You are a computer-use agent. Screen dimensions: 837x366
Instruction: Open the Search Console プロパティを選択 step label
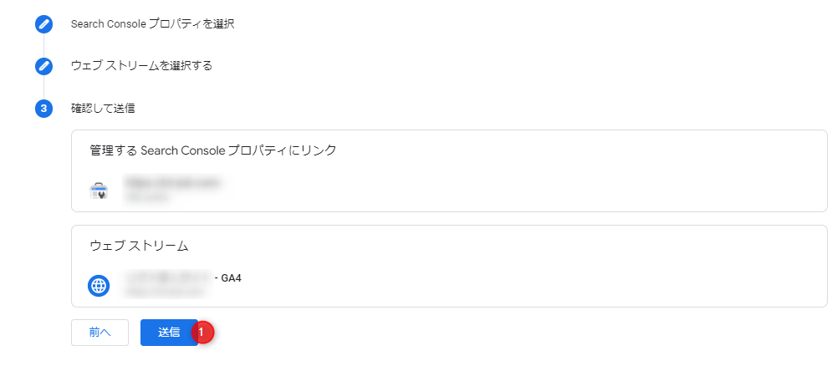tap(153, 24)
